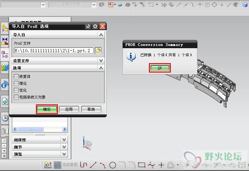
Task: Click the Sketch in task environment icon
Action: point(48,165)
